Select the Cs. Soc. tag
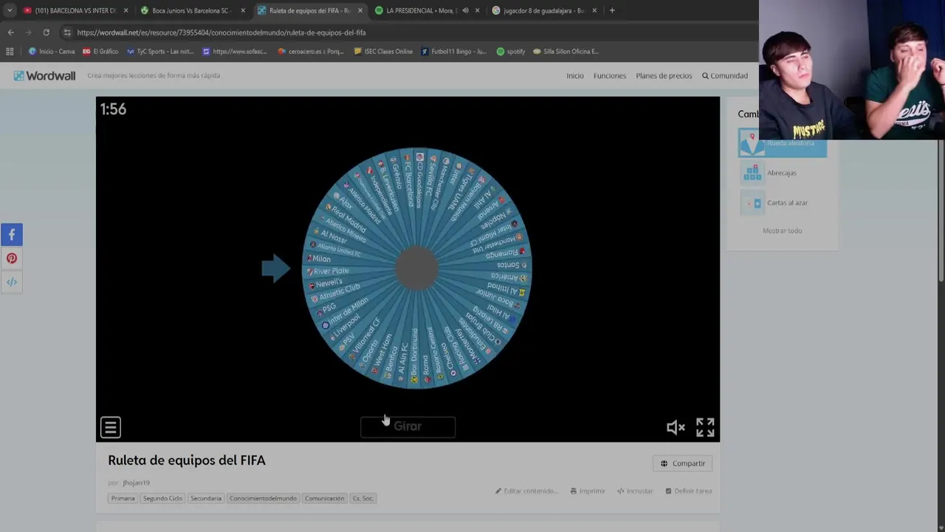 tap(362, 498)
